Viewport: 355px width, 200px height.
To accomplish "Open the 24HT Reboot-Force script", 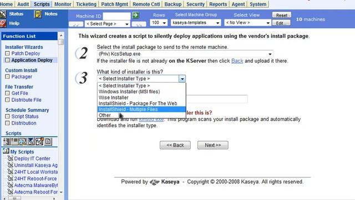I will 35,178.
